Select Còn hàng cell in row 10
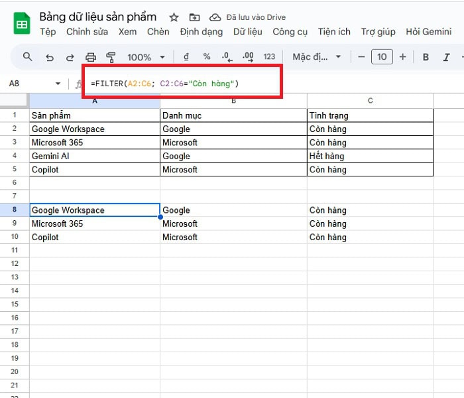The image size is (464, 398). [370, 237]
